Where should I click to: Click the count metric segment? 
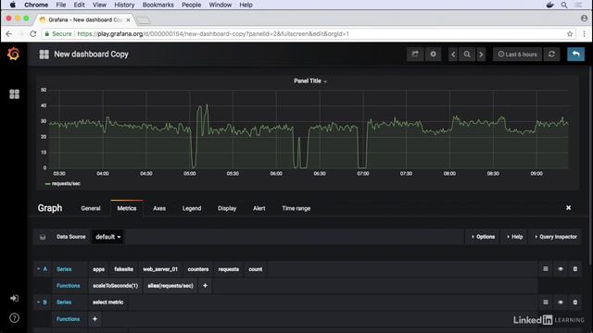click(256, 269)
